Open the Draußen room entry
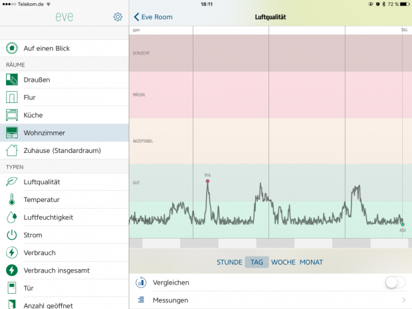Viewport: 412px width, 309px height. (64, 80)
